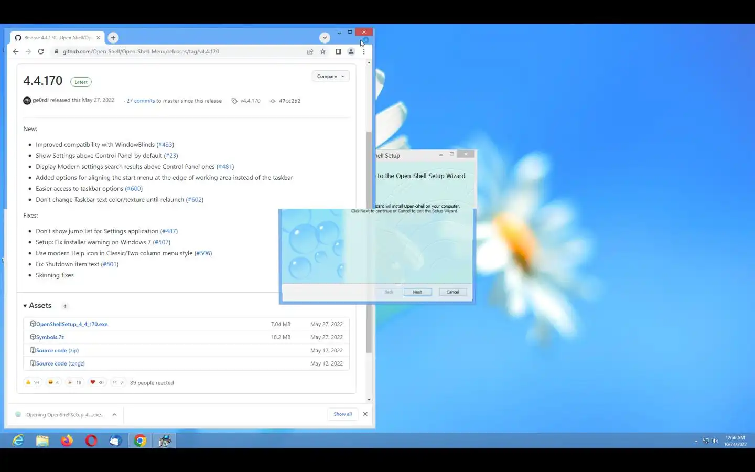Open issue #506 link
This screenshot has width=755, height=472.
tap(203, 253)
